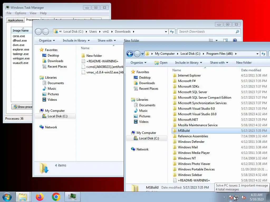Image resolution: width=270 pixels, height=202 pixels.
Task: Click the muted volume tray icon
Action: [243, 197]
